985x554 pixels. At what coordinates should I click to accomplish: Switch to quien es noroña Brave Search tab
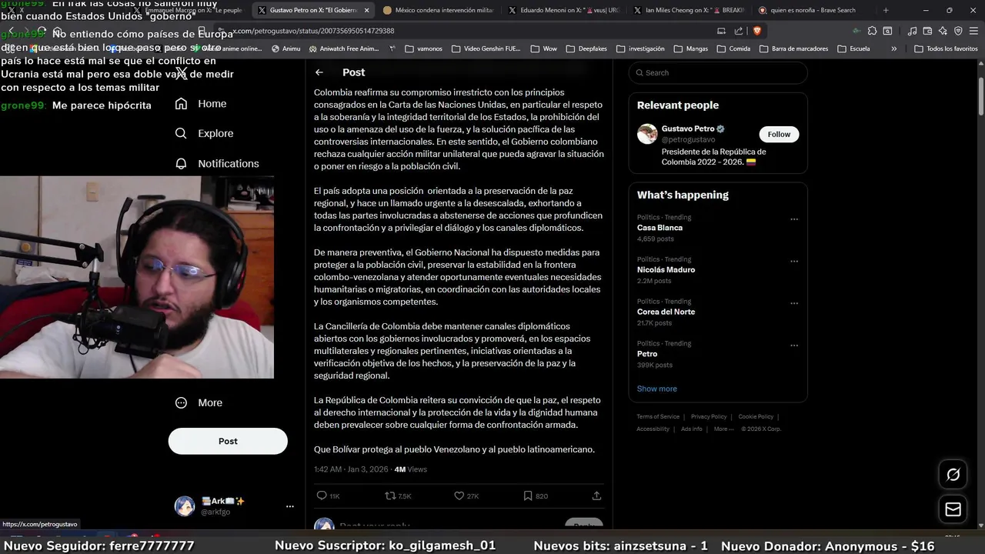(x=813, y=10)
